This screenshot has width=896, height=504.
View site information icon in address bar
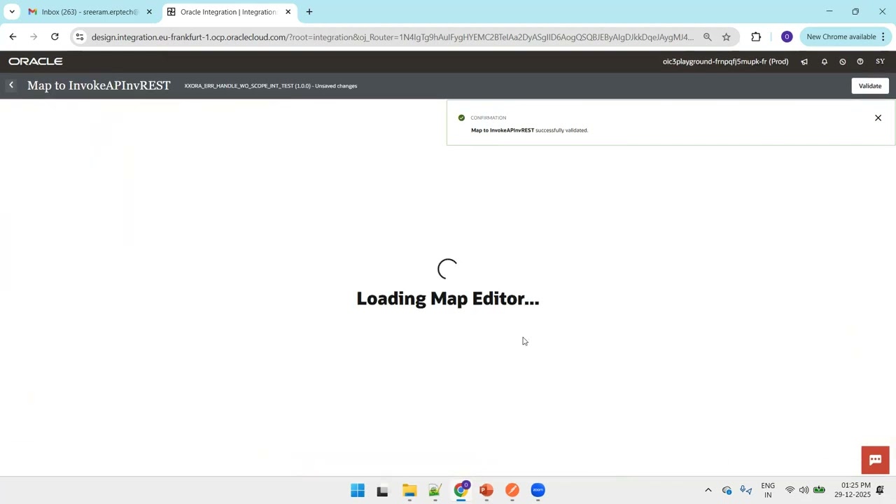tap(80, 37)
